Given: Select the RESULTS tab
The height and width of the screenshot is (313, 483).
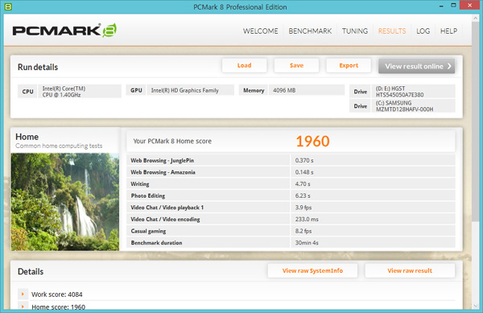Looking at the screenshot, I should (392, 31).
